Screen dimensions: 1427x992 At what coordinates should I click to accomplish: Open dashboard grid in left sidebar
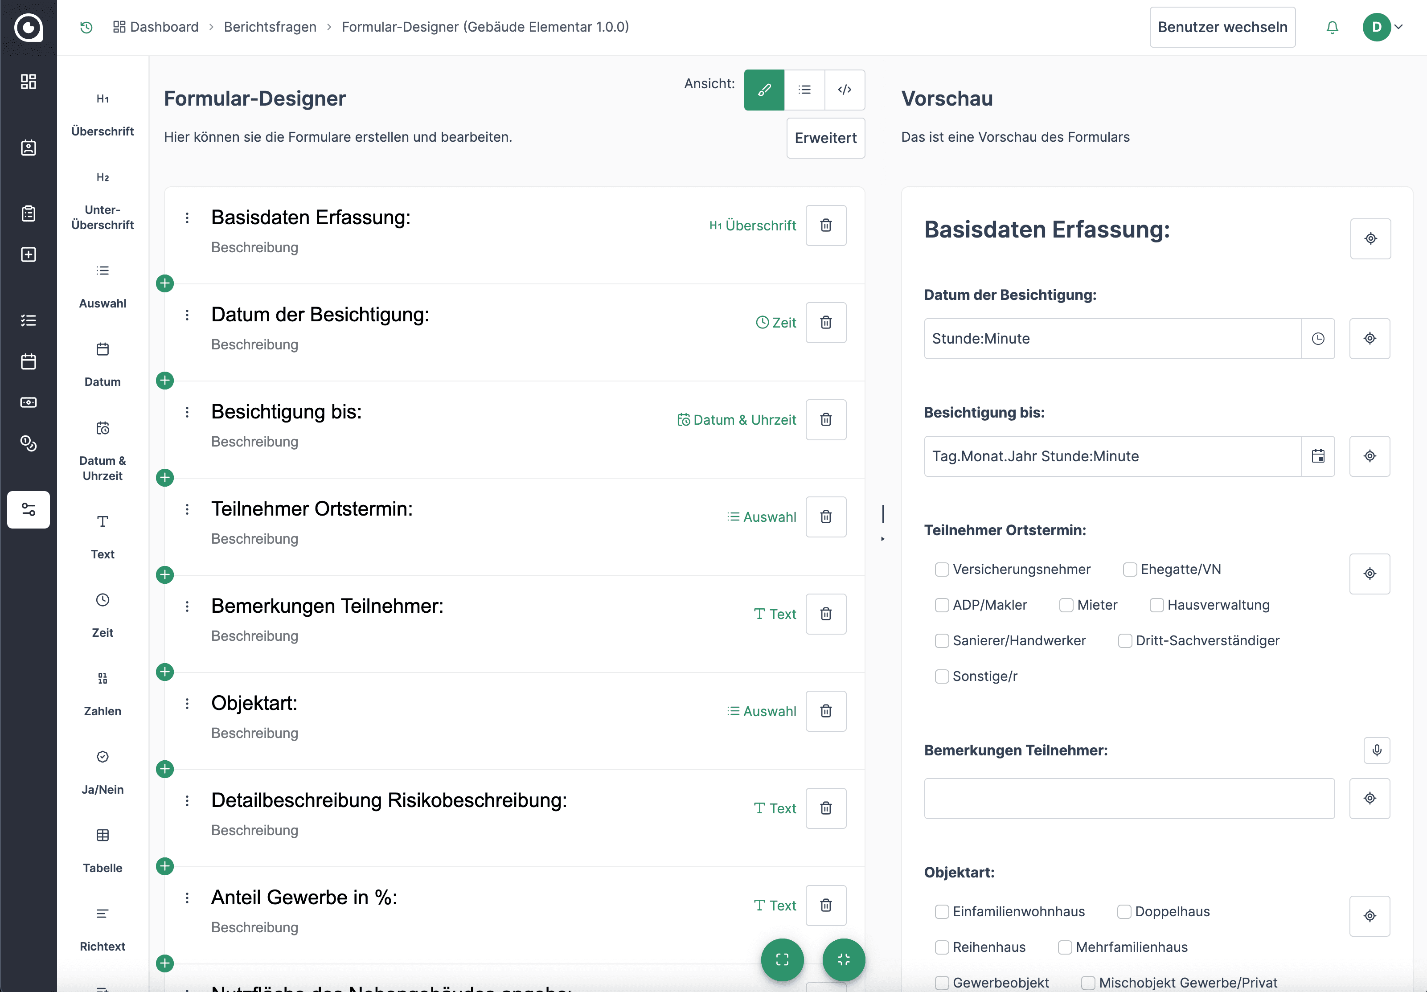(x=28, y=82)
